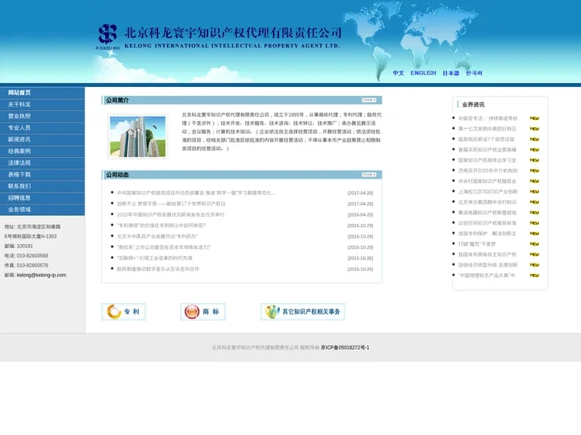
Task: Open news 北京为中医药产业发展开出"专利药方"
Action: pos(157,236)
